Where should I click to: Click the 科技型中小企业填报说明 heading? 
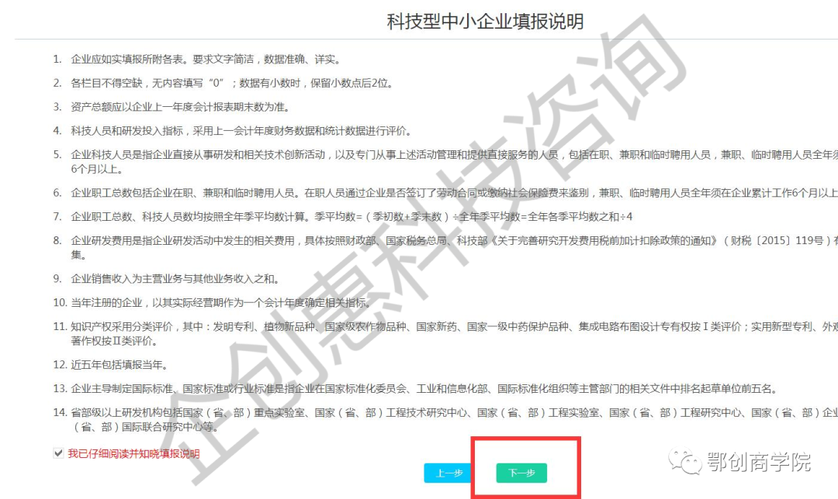click(485, 22)
